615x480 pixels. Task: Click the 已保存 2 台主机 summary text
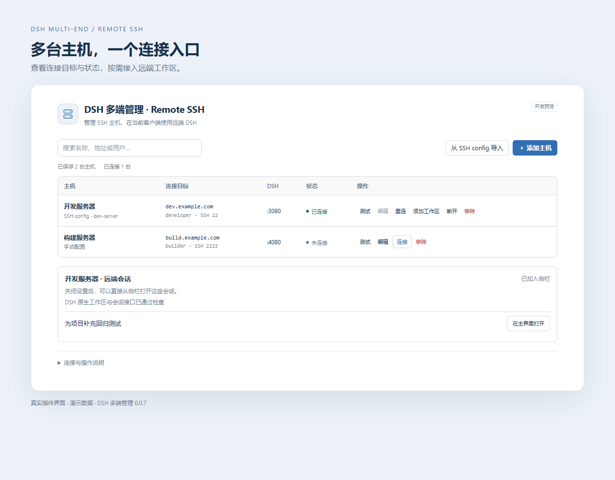[76, 167]
